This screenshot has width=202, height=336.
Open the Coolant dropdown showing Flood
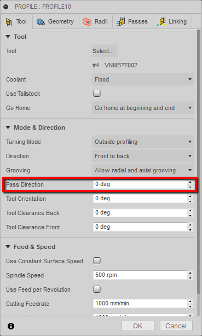click(x=143, y=79)
